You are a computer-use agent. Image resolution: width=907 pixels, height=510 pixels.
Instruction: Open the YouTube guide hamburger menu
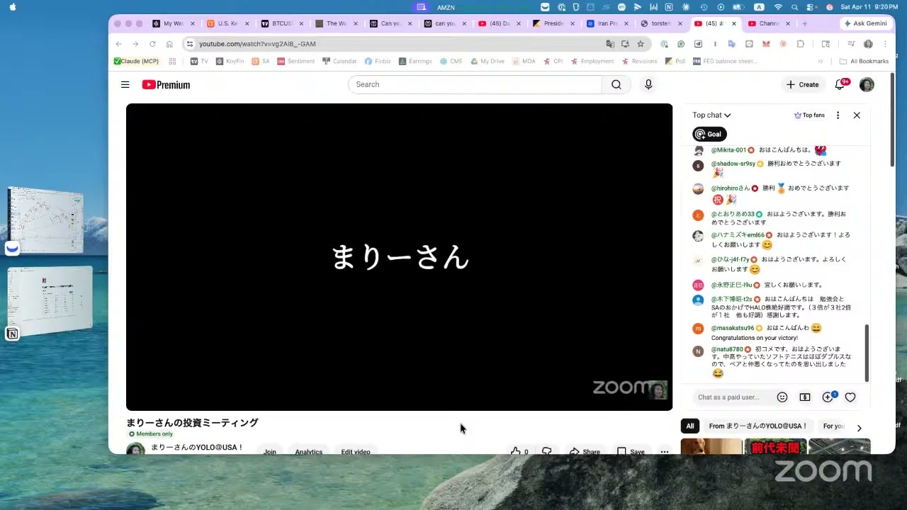(125, 84)
